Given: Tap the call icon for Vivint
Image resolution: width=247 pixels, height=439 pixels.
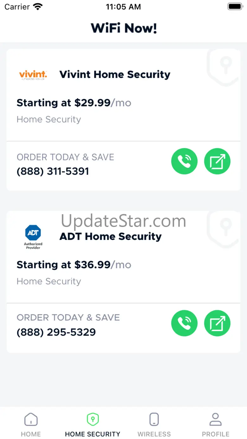Looking at the screenshot, I should pyautogui.click(x=184, y=161).
